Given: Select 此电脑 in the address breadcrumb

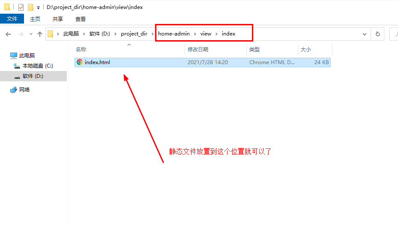Looking at the screenshot, I should pos(71,34).
